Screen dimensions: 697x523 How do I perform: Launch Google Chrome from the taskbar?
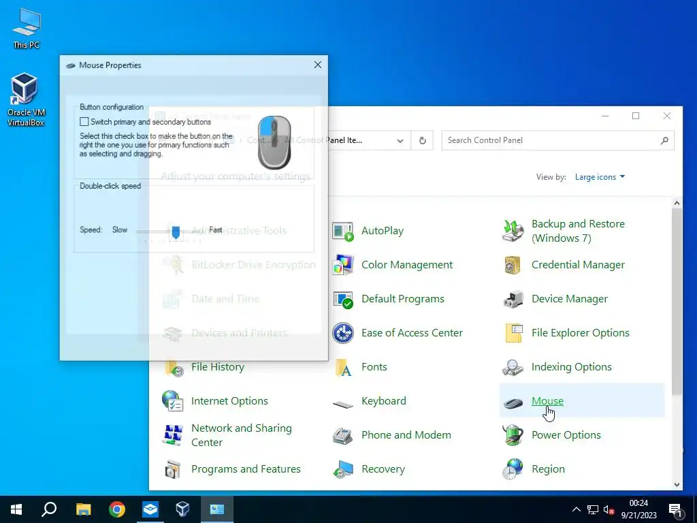[117, 509]
